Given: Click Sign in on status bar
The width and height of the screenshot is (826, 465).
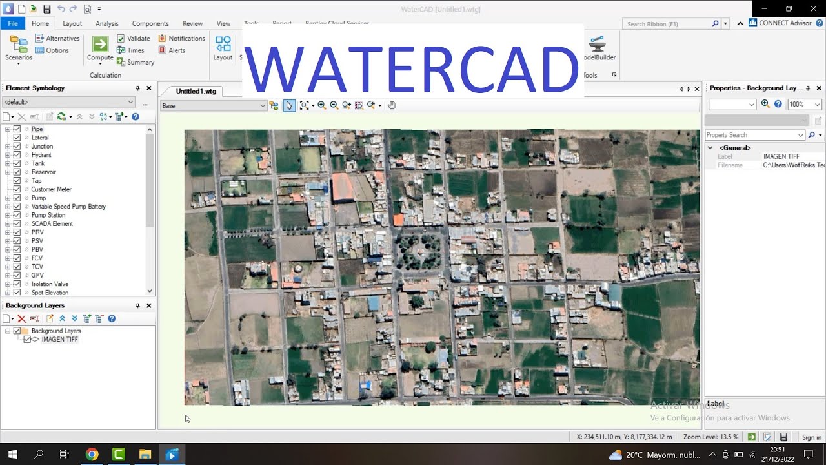Looking at the screenshot, I should [812, 437].
